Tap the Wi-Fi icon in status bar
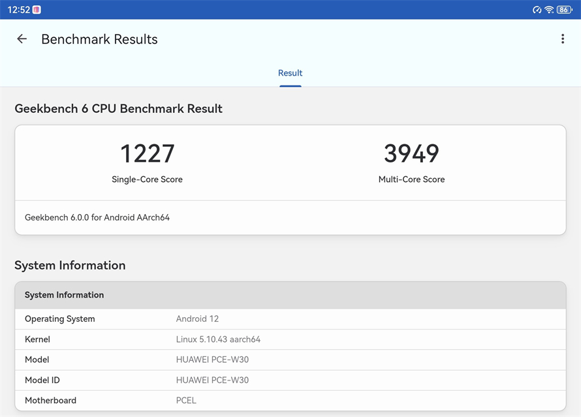Screen dimensions: 581x417 tap(549, 10)
